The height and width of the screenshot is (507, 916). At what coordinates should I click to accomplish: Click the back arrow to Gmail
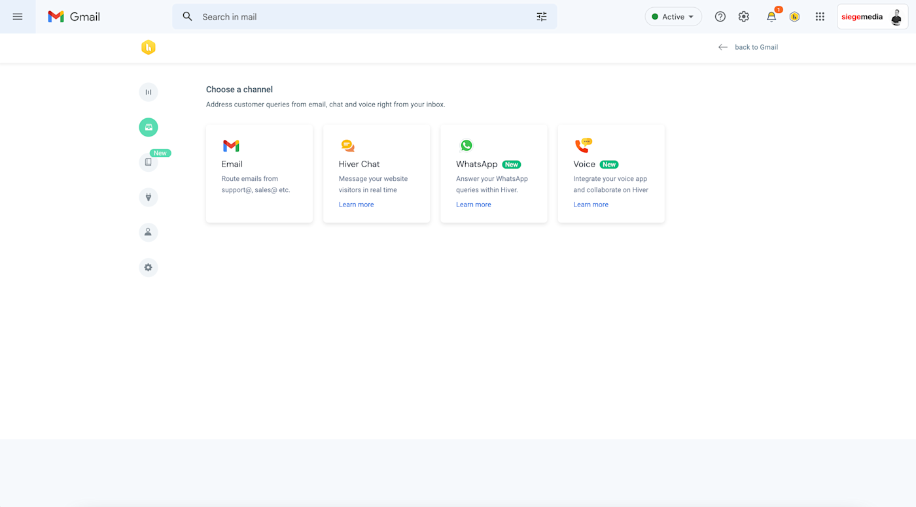click(x=723, y=47)
